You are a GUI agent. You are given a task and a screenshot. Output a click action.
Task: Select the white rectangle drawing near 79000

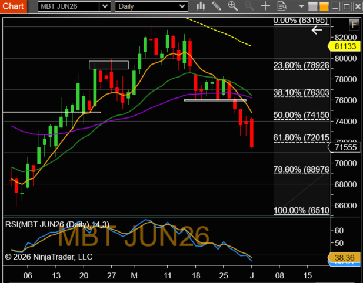109,65
